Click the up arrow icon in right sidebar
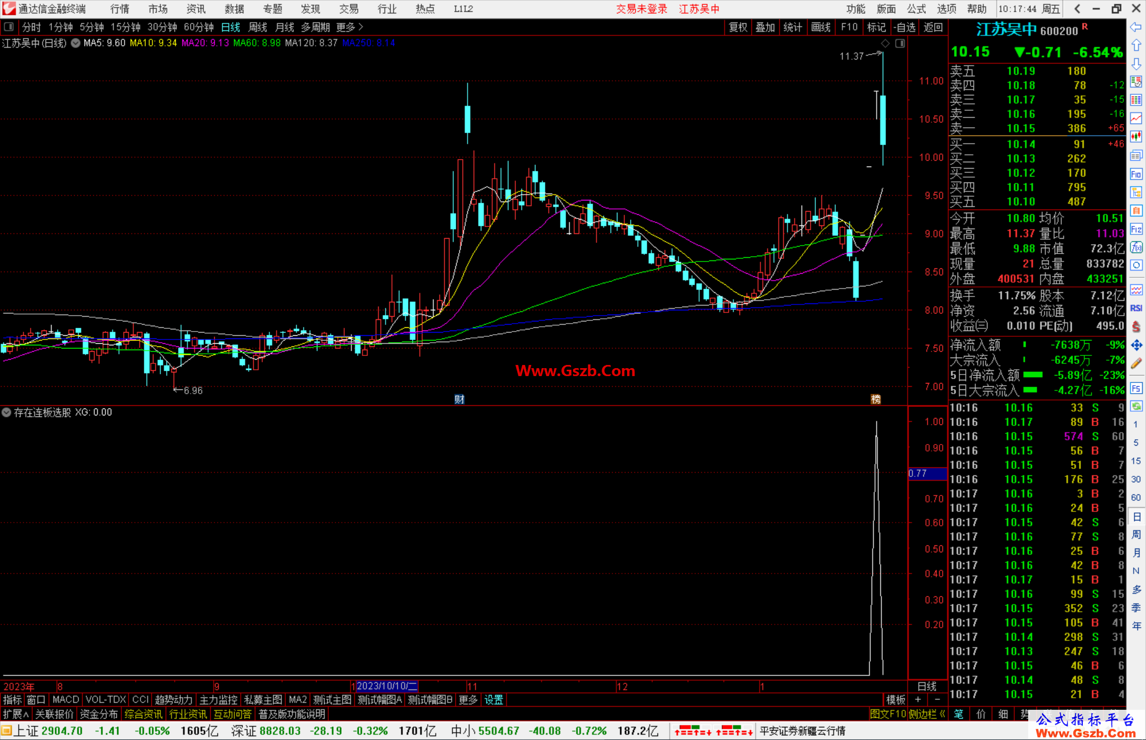The width and height of the screenshot is (1146, 740). pos(1136,45)
